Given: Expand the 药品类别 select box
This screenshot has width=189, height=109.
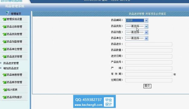Looking at the screenshot, I should 137,26.
